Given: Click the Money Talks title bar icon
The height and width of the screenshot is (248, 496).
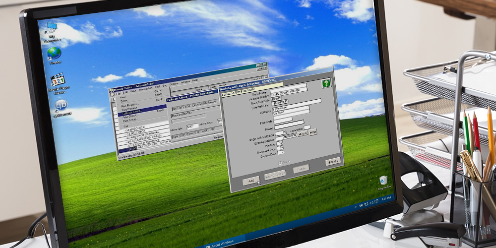Looking at the screenshot, I should point(111,90).
